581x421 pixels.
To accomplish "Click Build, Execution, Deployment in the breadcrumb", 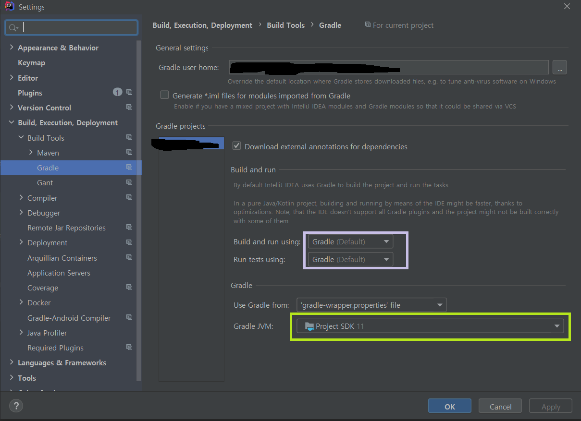I will pyautogui.click(x=202, y=25).
